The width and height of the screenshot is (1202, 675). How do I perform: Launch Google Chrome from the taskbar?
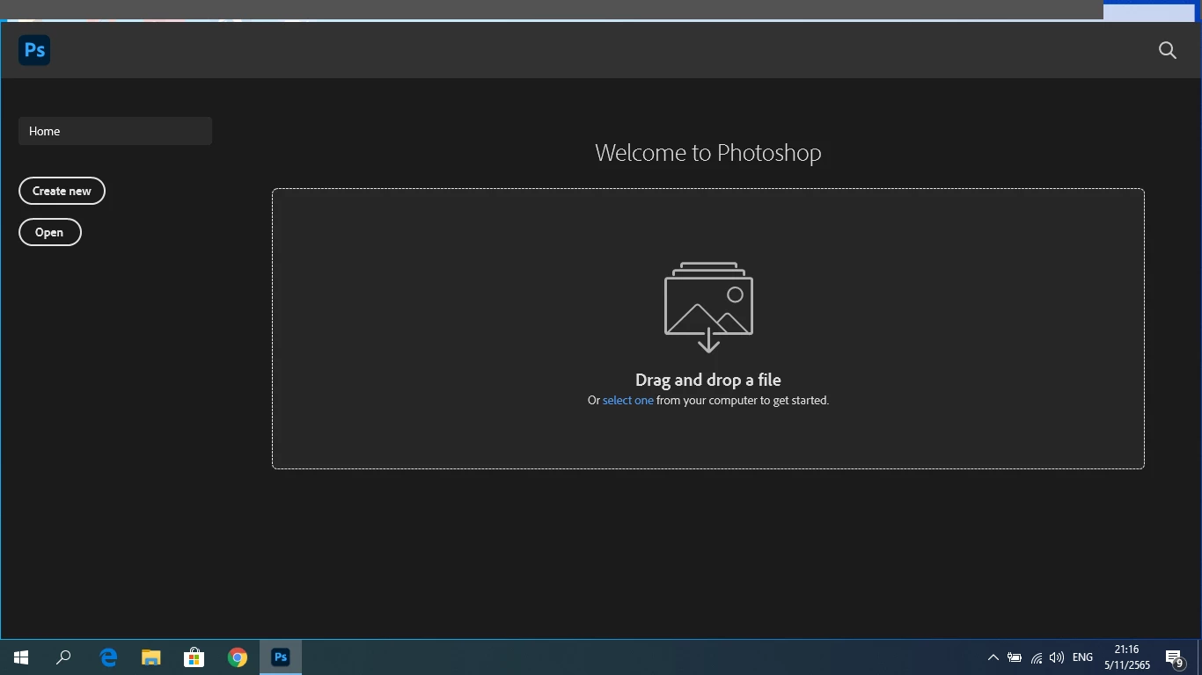pos(238,657)
